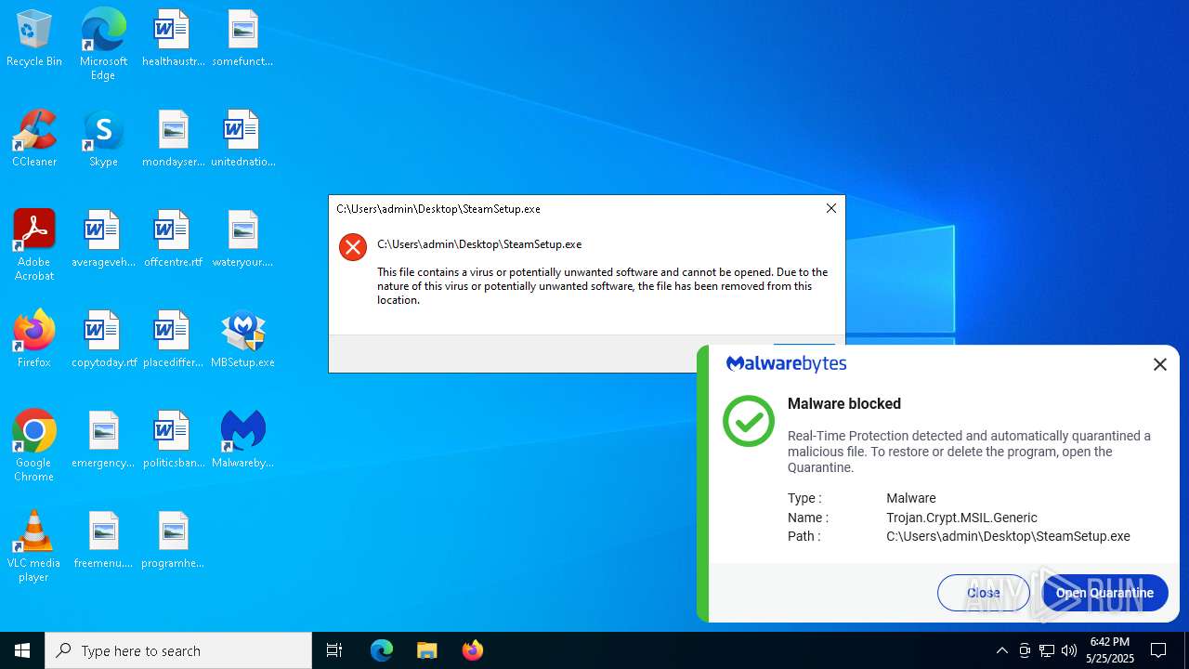
Task: Open the Recycle Bin desktop icon
Action: pyautogui.click(x=34, y=38)
